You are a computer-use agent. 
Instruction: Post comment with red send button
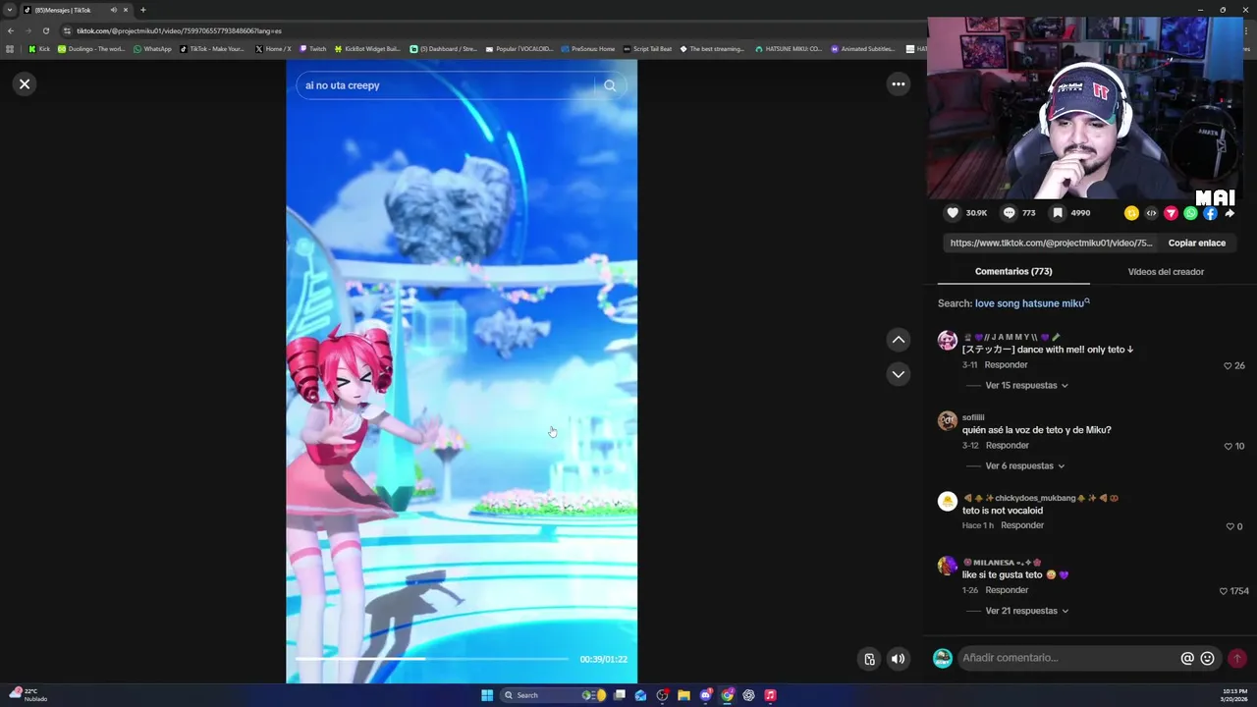coord(1237,659)
